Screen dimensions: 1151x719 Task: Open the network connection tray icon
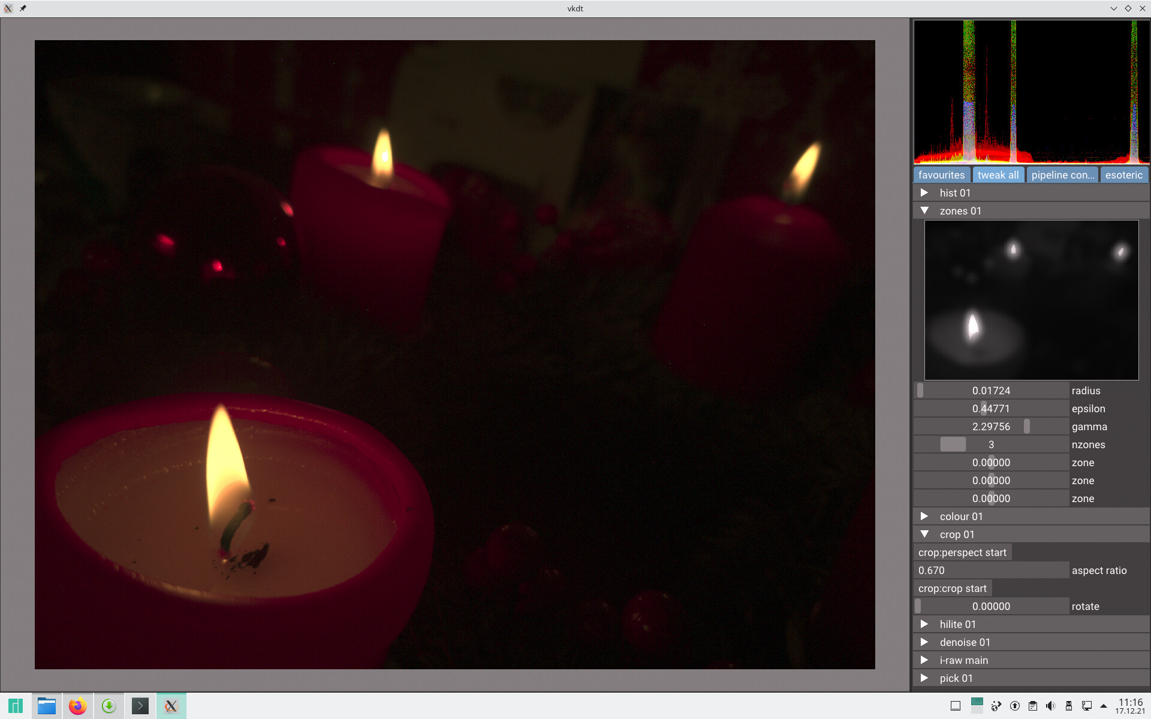click(1086, 706)
